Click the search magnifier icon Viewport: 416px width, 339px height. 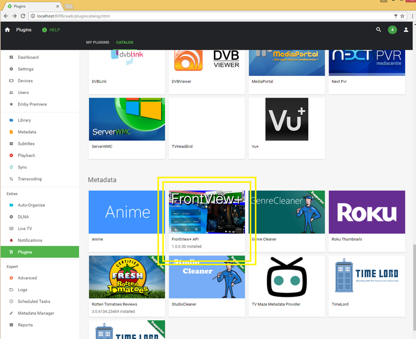coord(379,30)
